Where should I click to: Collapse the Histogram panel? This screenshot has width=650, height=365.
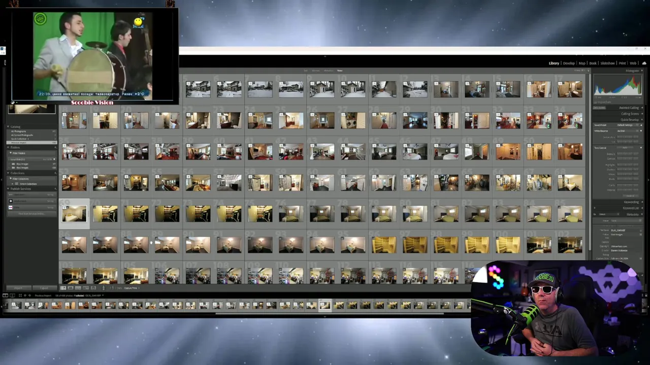pyautogui.click(x=642, y=70)
